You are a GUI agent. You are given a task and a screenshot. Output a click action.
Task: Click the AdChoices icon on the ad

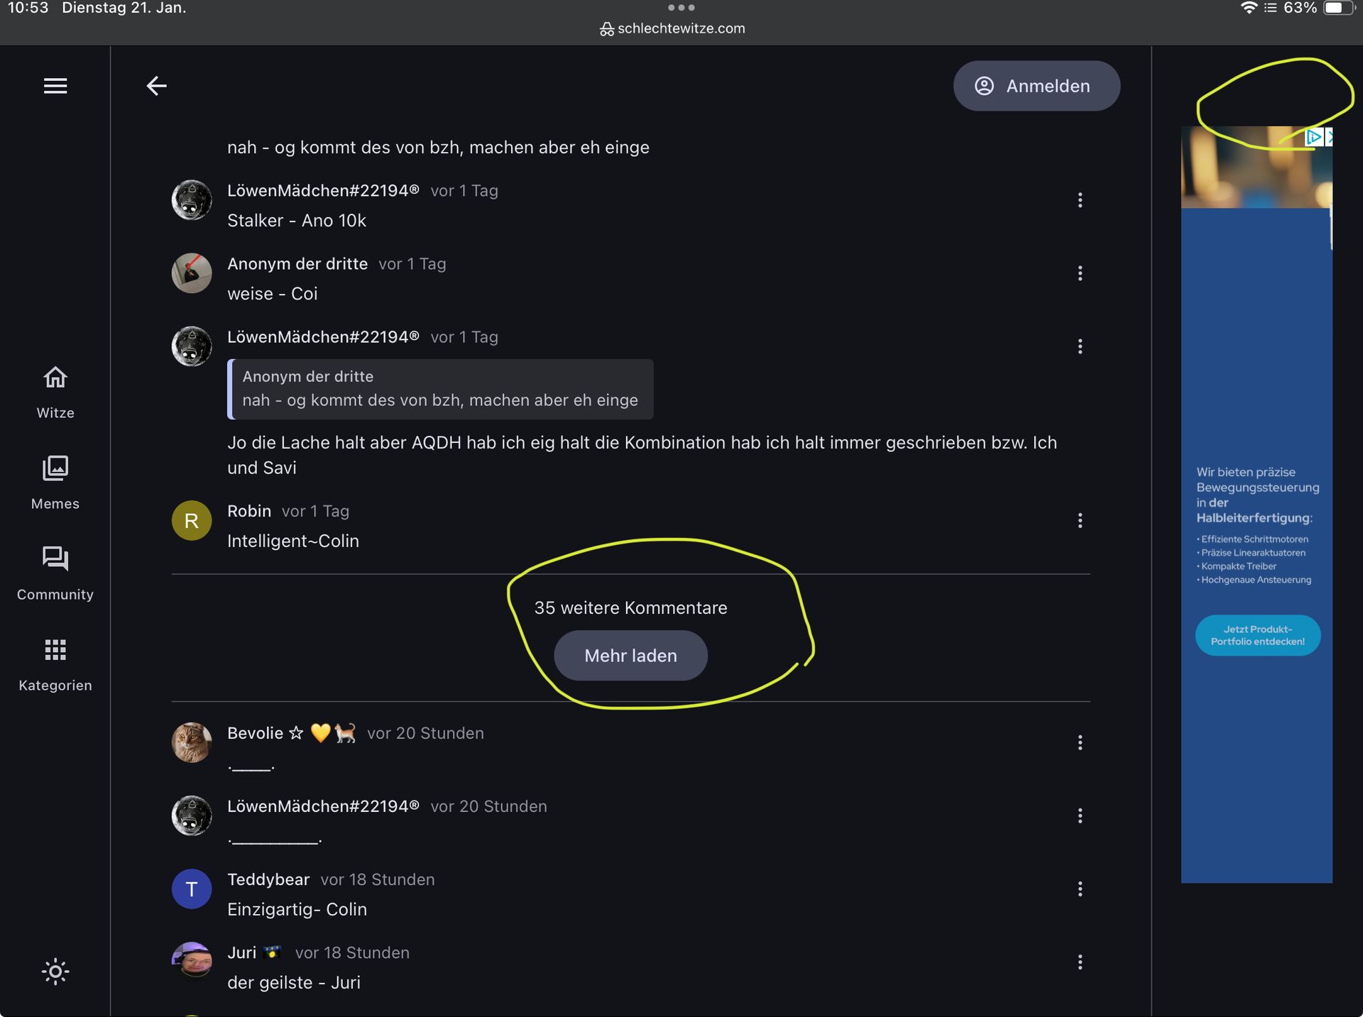coord(1314,137)
